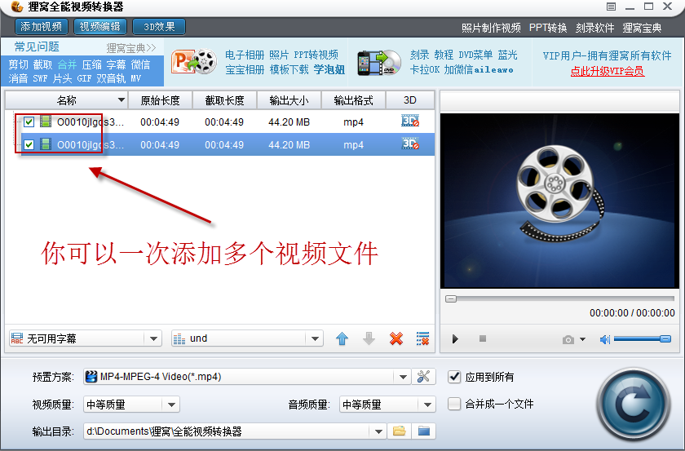Delete the selected video with the red X

point(396,338)
